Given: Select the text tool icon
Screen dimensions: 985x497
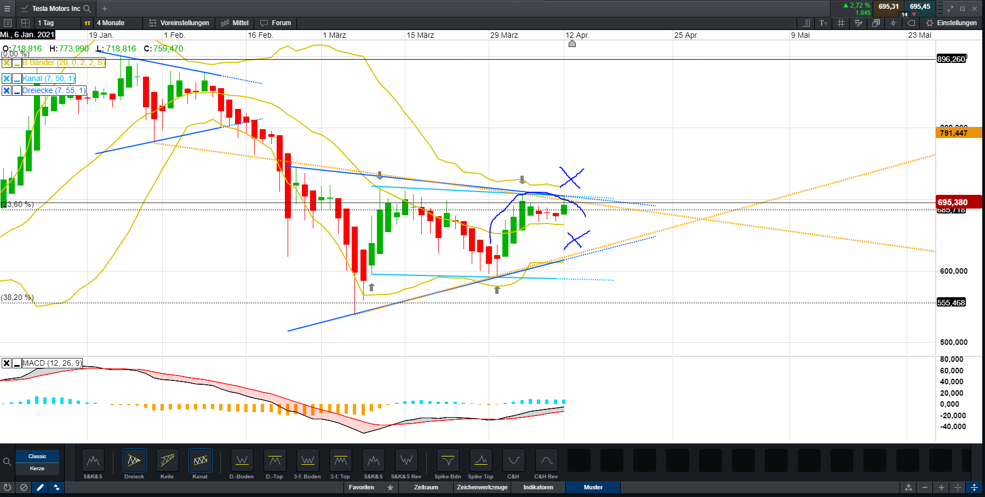Looking at the screenshot, I should pos(823,23).
